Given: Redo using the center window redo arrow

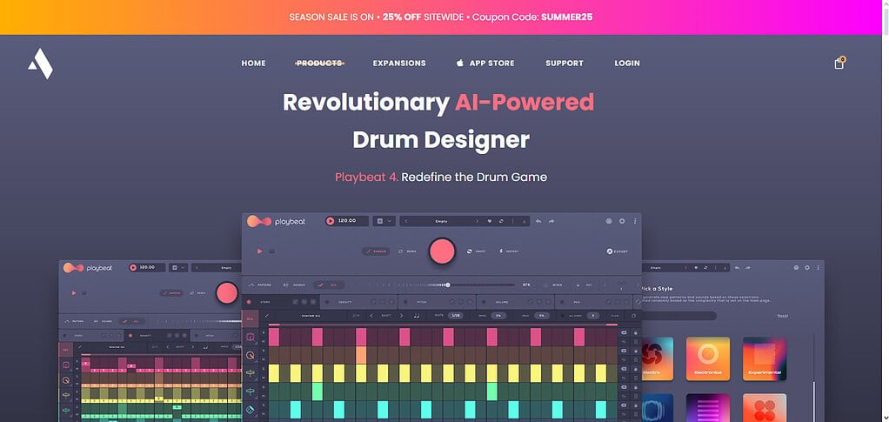Looking at the screenshot, I should [x=551, y=221].
